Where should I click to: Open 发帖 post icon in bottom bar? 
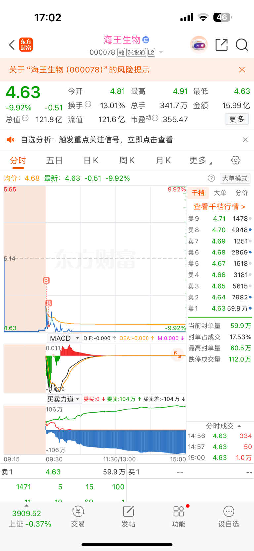pyautogui.click(x=128, y=517)
